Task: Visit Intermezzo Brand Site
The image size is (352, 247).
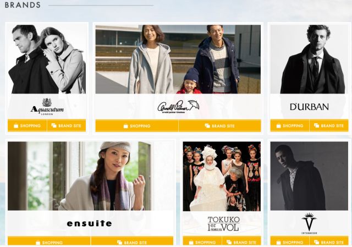Action: 329,241
